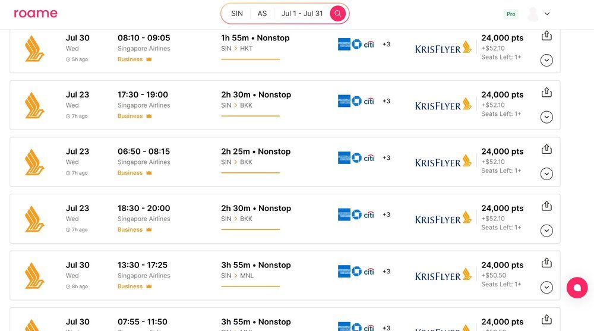Change the AS destination field

pos(262,14)
